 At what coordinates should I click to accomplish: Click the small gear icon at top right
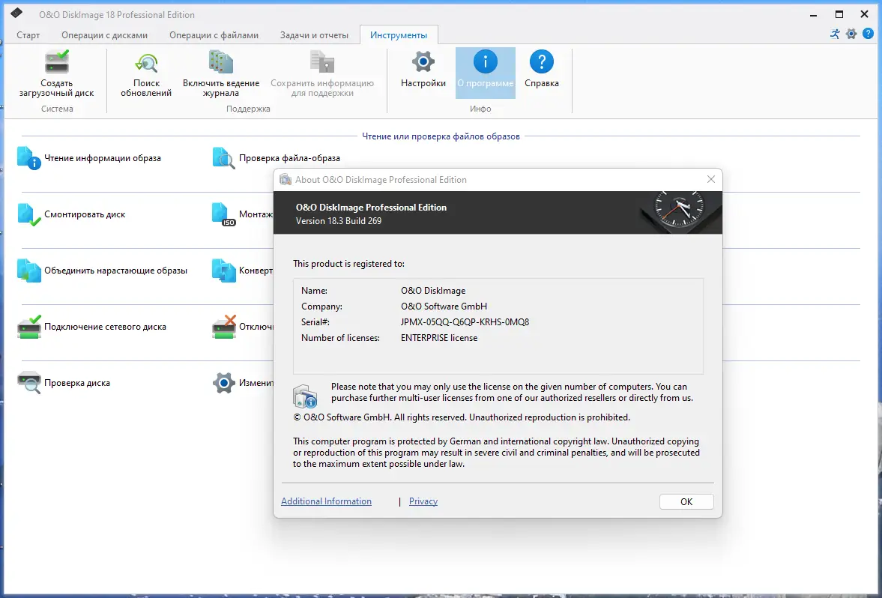pos(851,34)
